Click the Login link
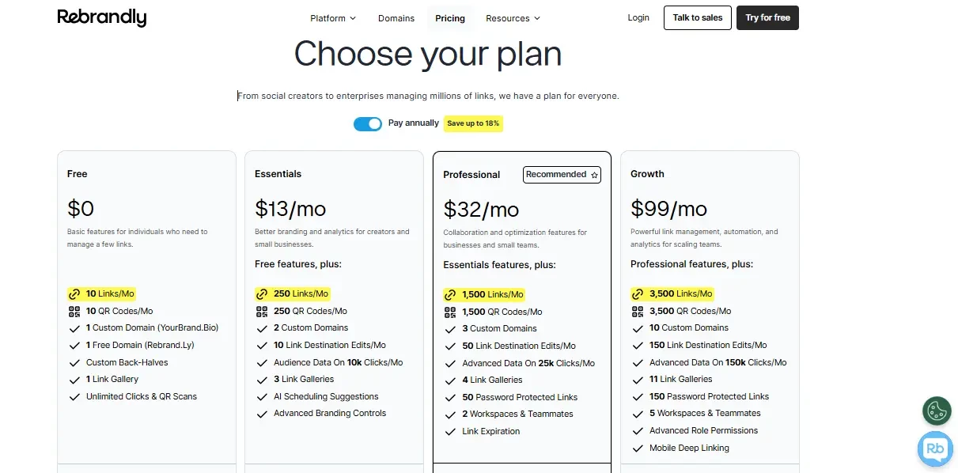 [638, 17]
